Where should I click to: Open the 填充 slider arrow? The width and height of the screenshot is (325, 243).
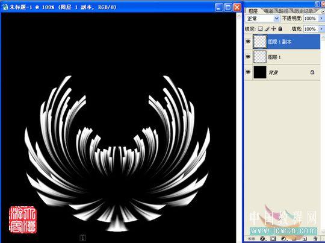(x=321, y=29)
